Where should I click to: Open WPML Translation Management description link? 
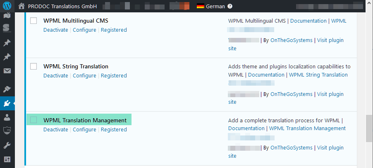[x=307, y=128]
